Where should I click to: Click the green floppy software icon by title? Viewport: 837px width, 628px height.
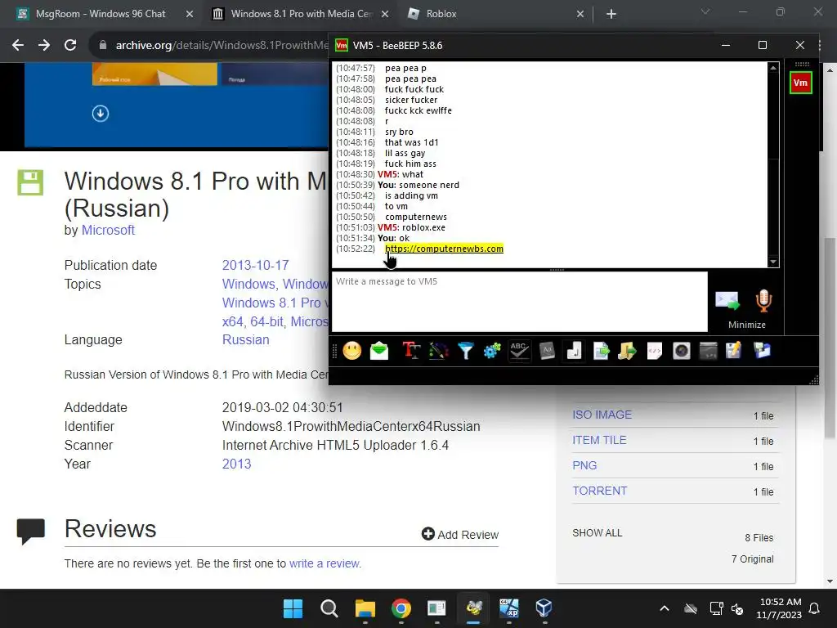[30, 182]
